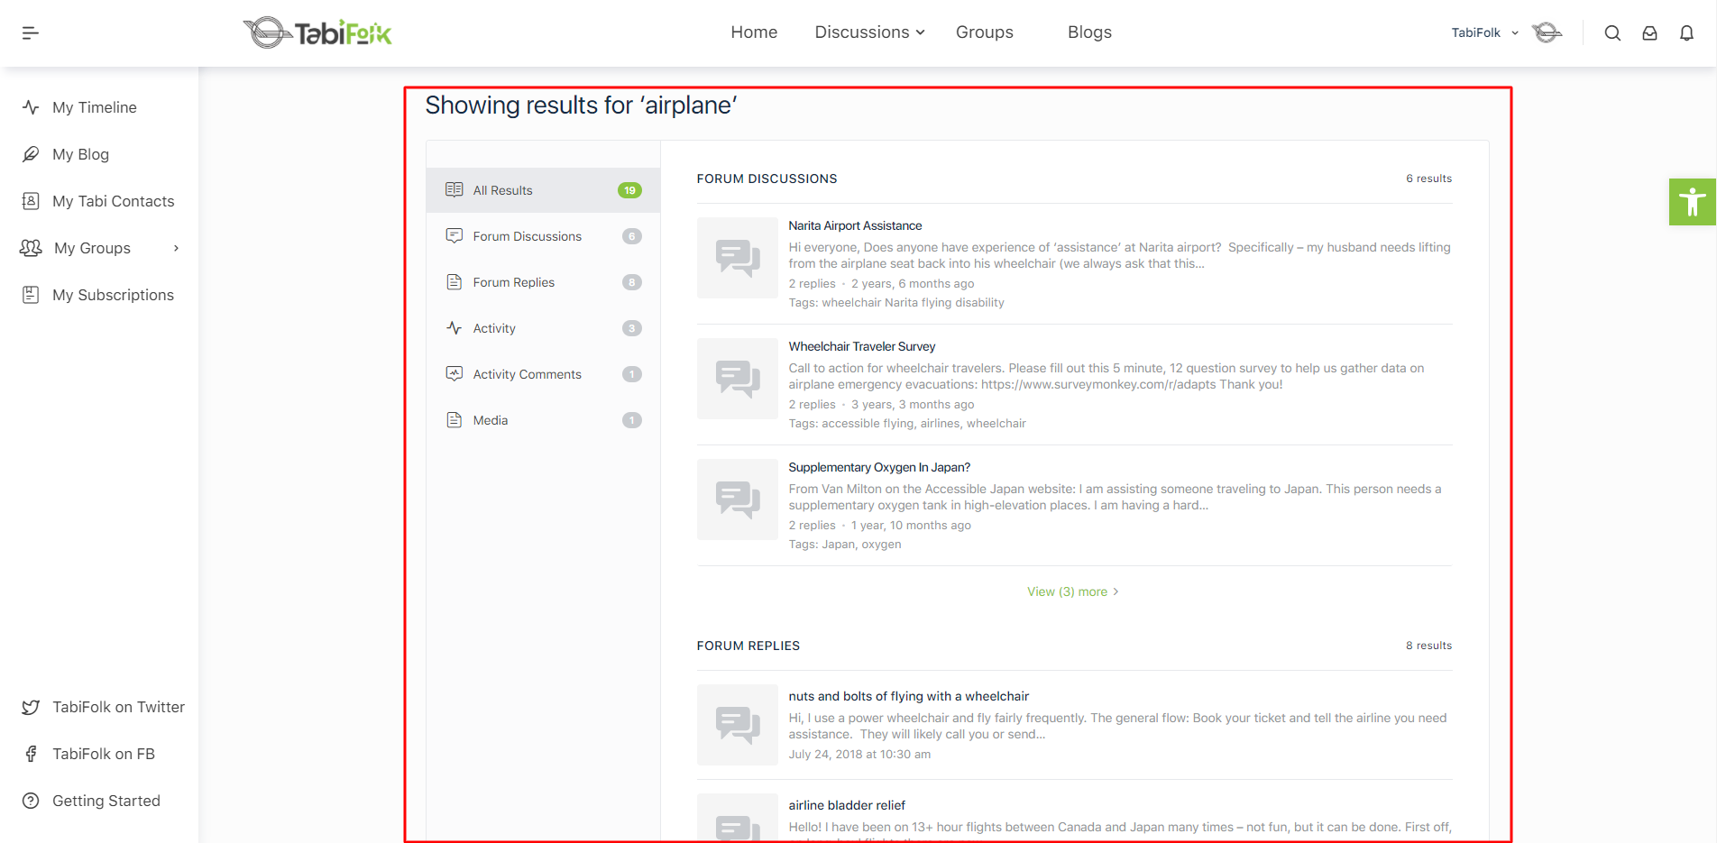Open airline bladder relief reply
The image size is (1717, 843).
click(847, 805)
